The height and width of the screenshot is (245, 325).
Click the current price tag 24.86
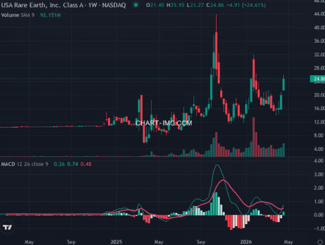(316, 78)
